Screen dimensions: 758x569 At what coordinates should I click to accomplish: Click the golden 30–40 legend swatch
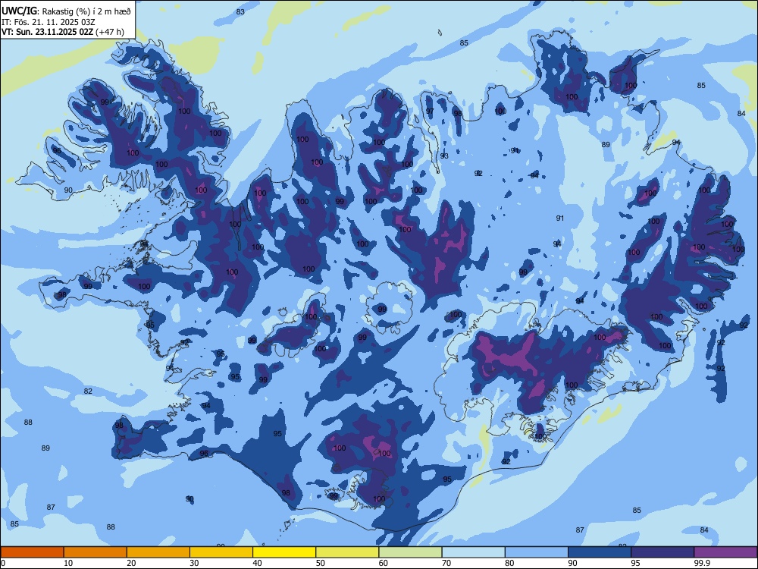coord(221,552)
